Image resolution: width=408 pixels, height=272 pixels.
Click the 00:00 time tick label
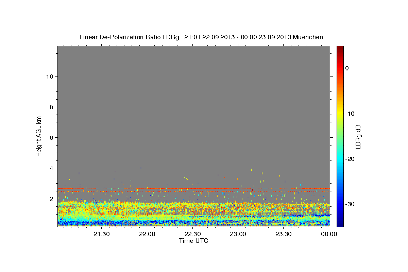(329, 234)
